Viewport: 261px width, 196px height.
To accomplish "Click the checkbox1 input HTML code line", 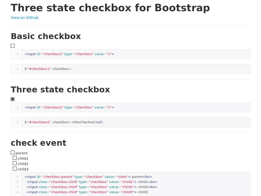I will click(x=69, y=54).
